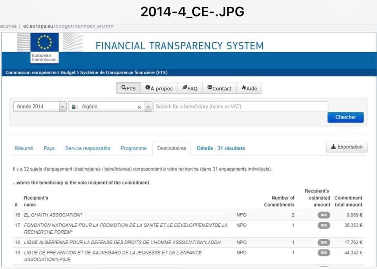Open the Contact envelope button

pyautogui.click(x=219, y=88)
